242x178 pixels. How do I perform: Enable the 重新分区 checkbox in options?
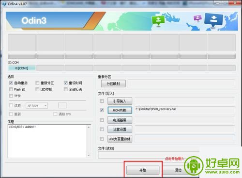point(37,83)
